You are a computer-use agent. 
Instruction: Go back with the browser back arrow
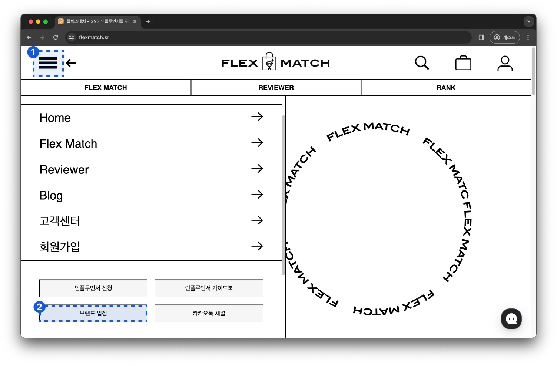click(x=29, y=37)
